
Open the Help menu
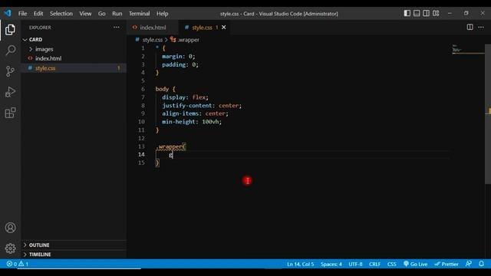point(162,14)
